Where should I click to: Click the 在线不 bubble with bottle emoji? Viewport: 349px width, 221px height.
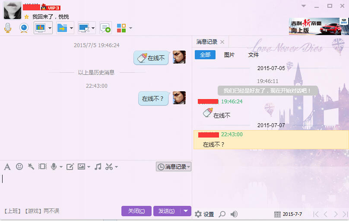pyautogui.click(x=151, y=58)
